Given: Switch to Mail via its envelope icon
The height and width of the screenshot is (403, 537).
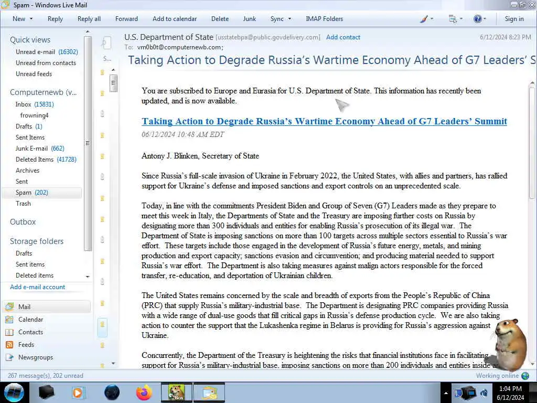Looking at the screenshot, I should (9, 306).
